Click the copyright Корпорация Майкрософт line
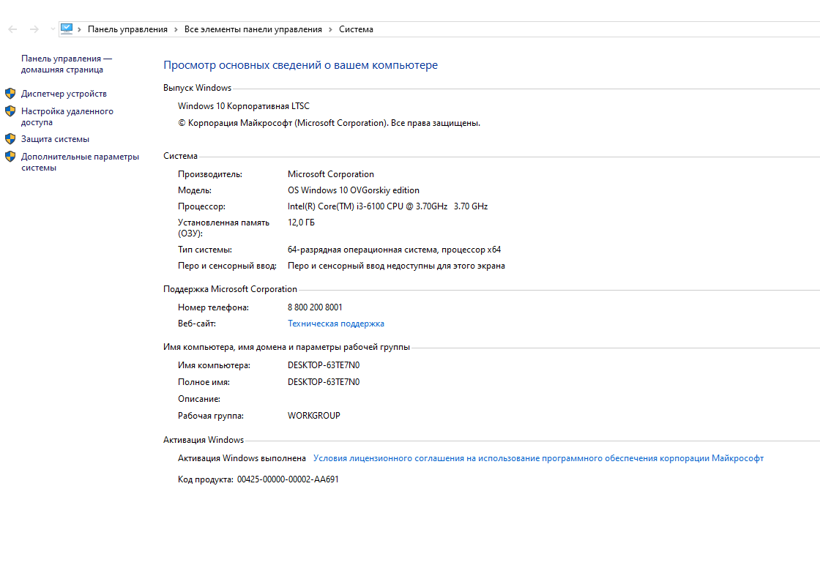Screen dimensions: 820x568 [x=329, y=123]
